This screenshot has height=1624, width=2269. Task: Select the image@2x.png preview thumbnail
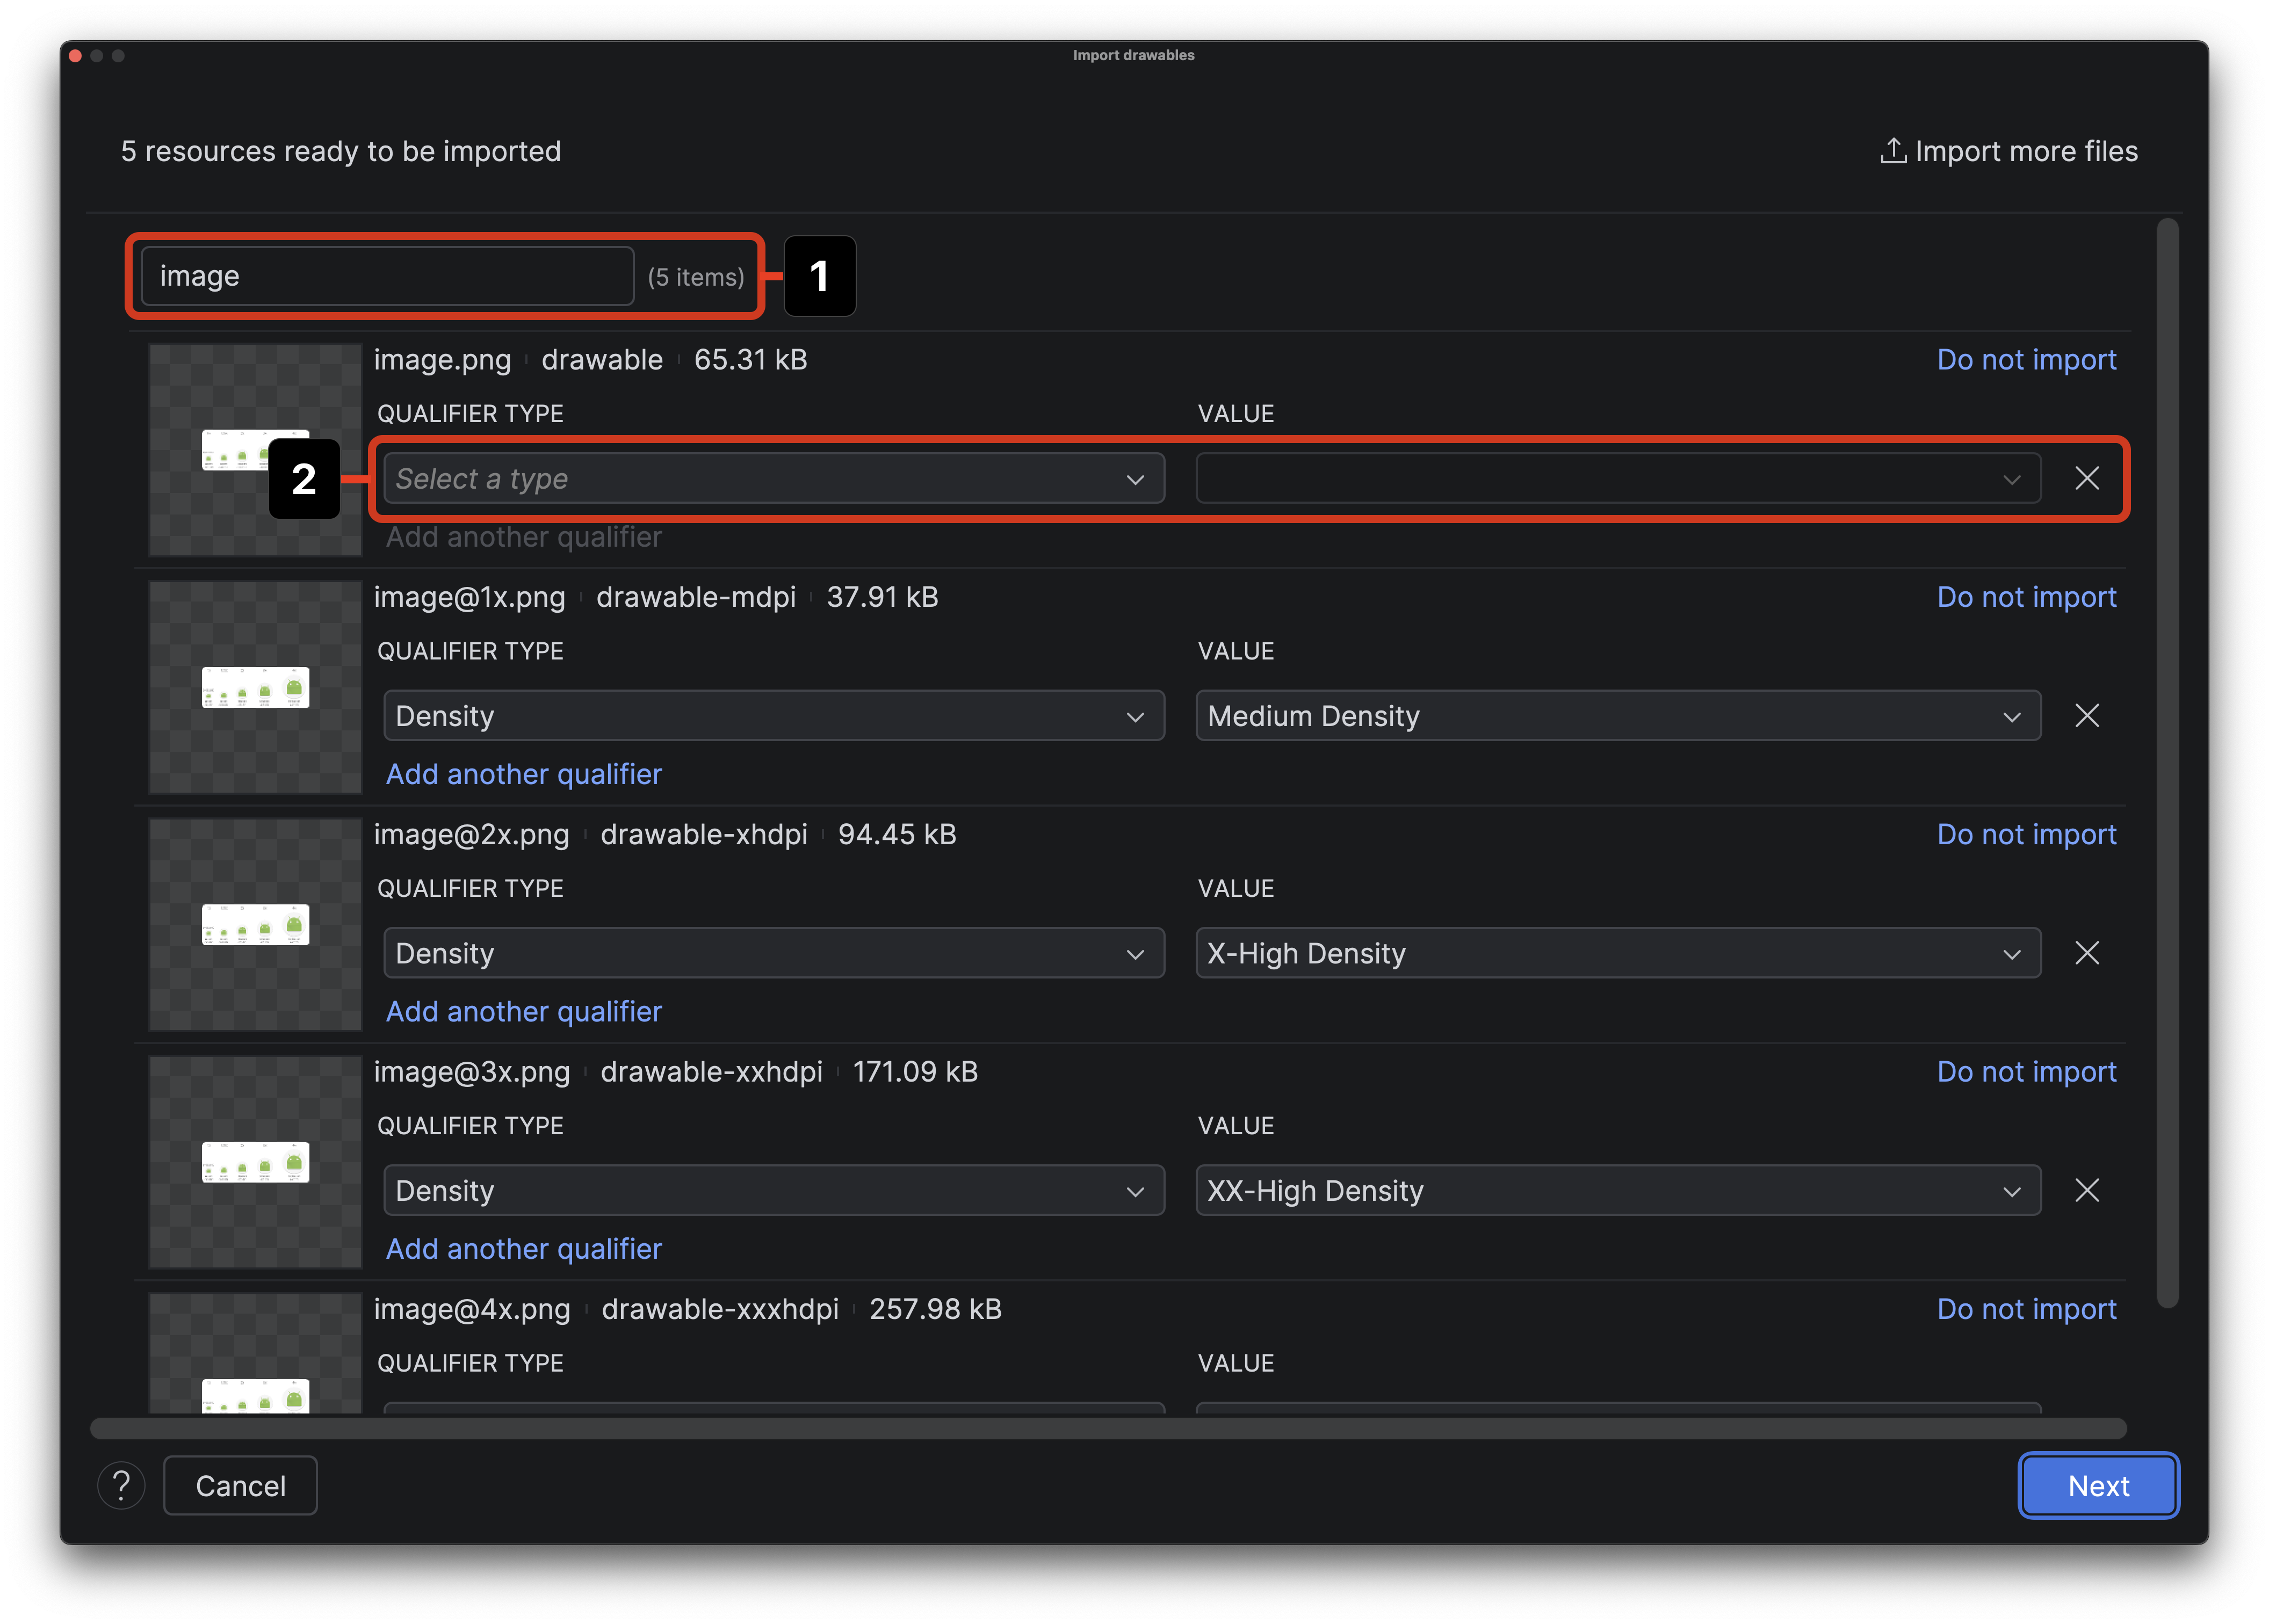coord(255,924)
